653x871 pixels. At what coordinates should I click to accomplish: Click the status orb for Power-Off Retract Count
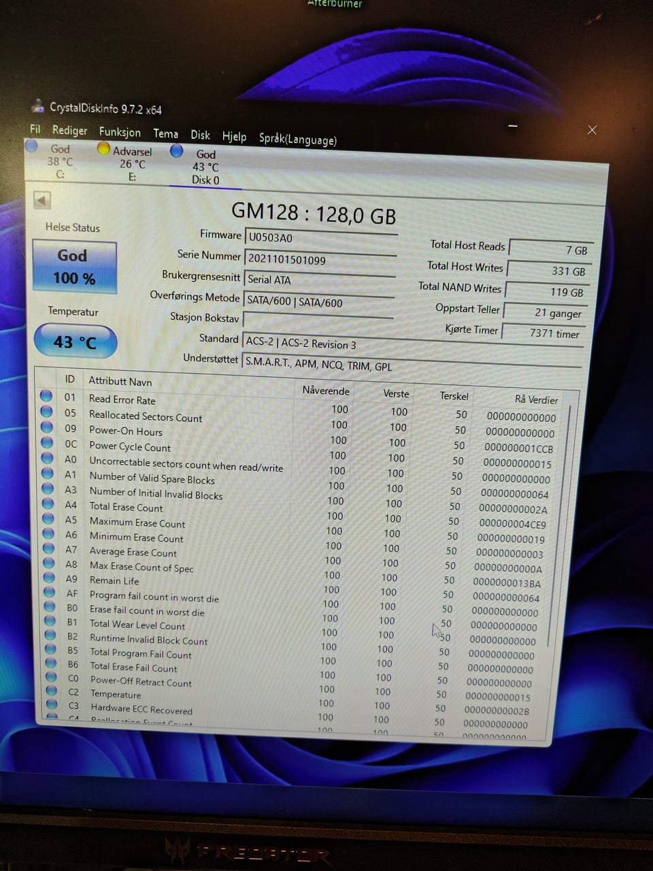pyautogui.click(x=51, y=676)
